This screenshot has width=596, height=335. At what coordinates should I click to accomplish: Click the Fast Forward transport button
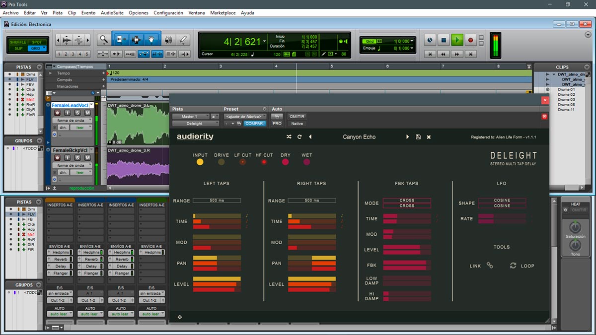coord(457,54)
